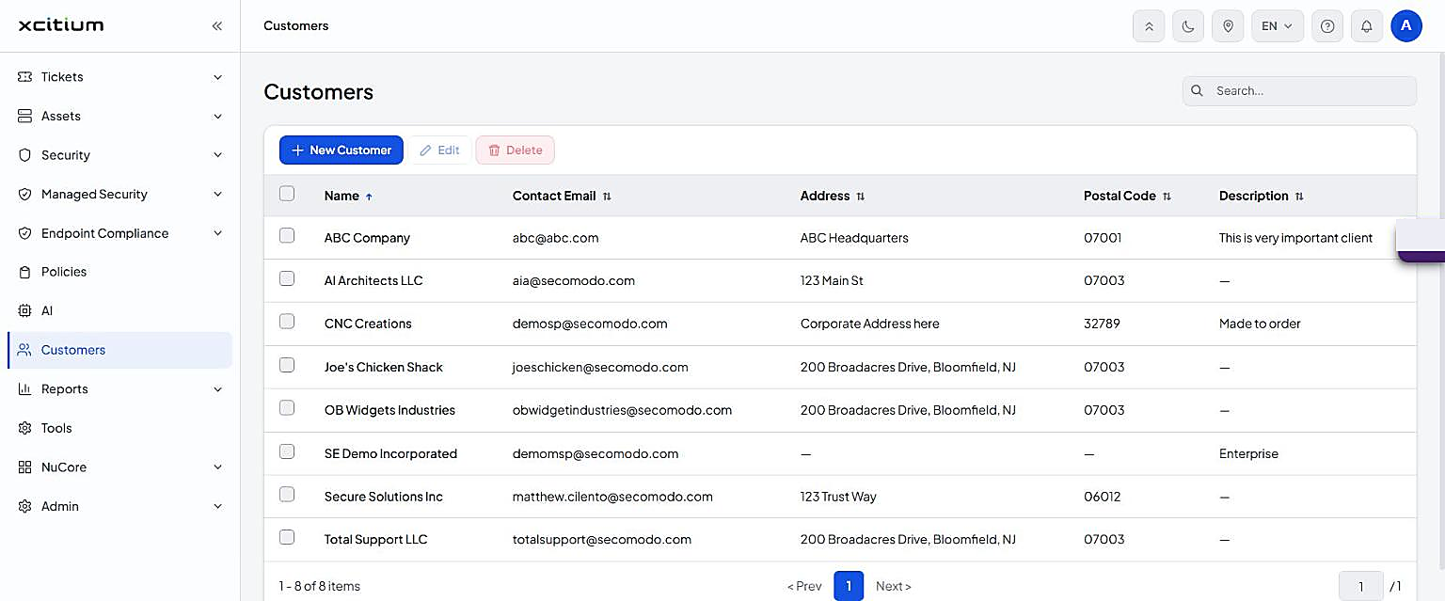Expand the Reports menu chevron
The image size is (1445, 601).
(x=217, y=389)
